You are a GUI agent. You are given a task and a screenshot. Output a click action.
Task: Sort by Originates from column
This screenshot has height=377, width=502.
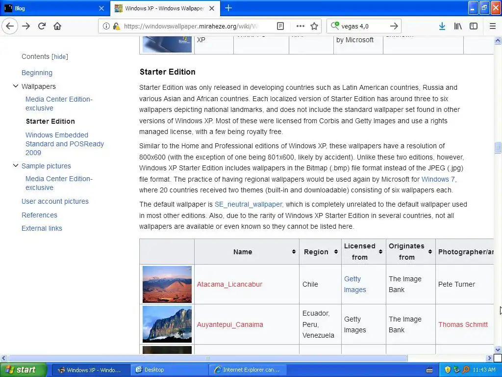click(430, 252)
